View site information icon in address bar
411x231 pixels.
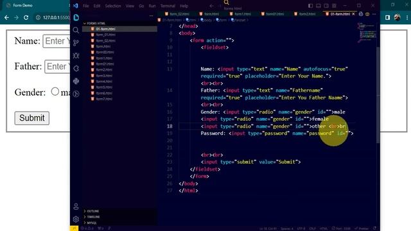click(39, 17)
